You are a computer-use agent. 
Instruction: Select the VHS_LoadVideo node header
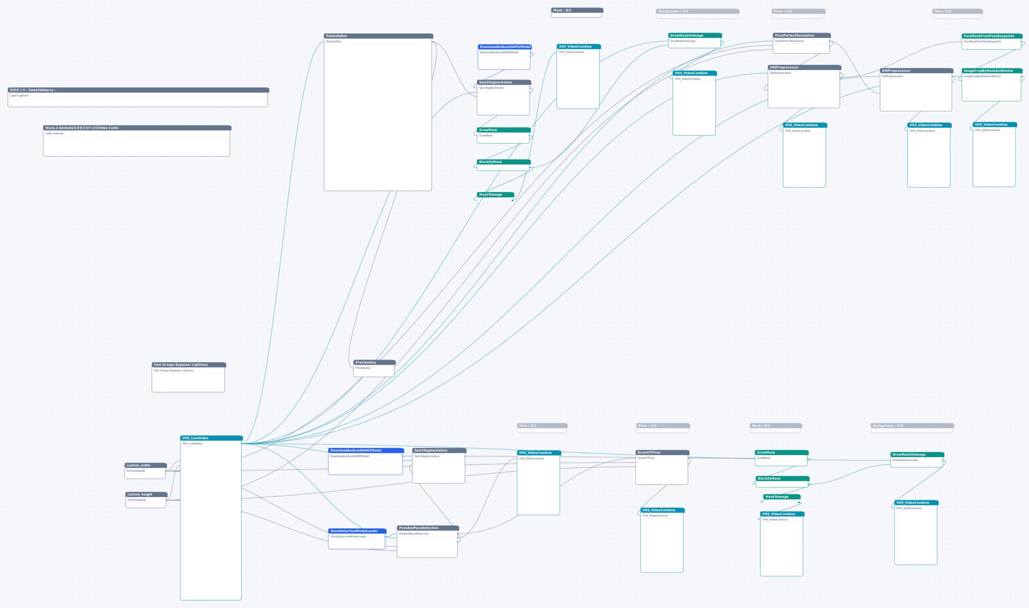point(211,438)
